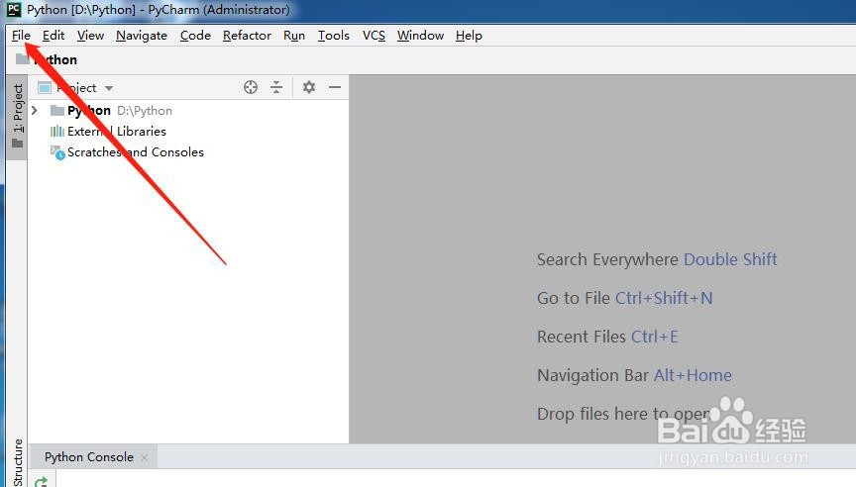The image size is (856, 487).
Task: Open the Window menu
Action: [420, 36]
